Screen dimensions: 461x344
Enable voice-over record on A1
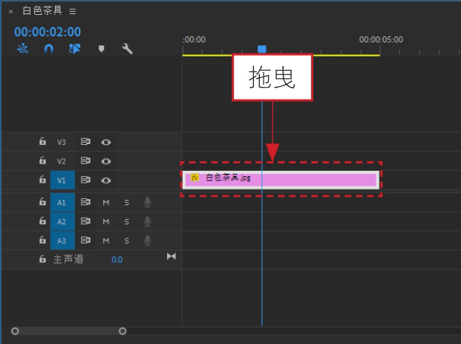tap(148, 202)
